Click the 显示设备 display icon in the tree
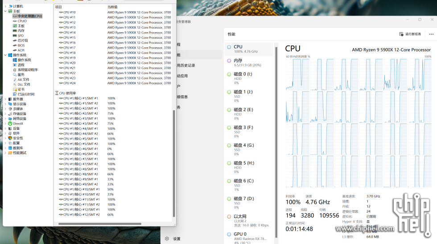Viewport: 437px width, 244px height. tap(10, 104)
